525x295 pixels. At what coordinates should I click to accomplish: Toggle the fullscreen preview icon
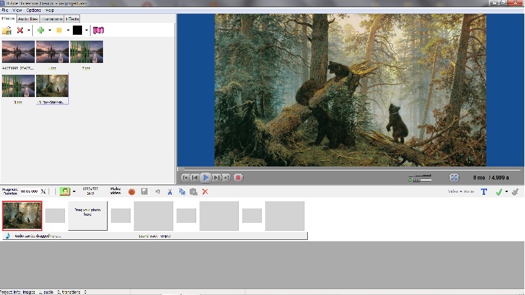pyautogui.click(x=454, y=178)
